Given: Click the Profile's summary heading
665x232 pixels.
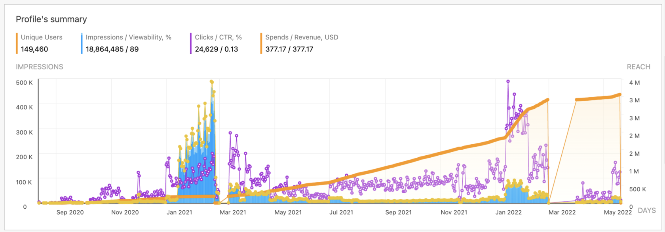Looking at the screenshot, I should (51, 19).
